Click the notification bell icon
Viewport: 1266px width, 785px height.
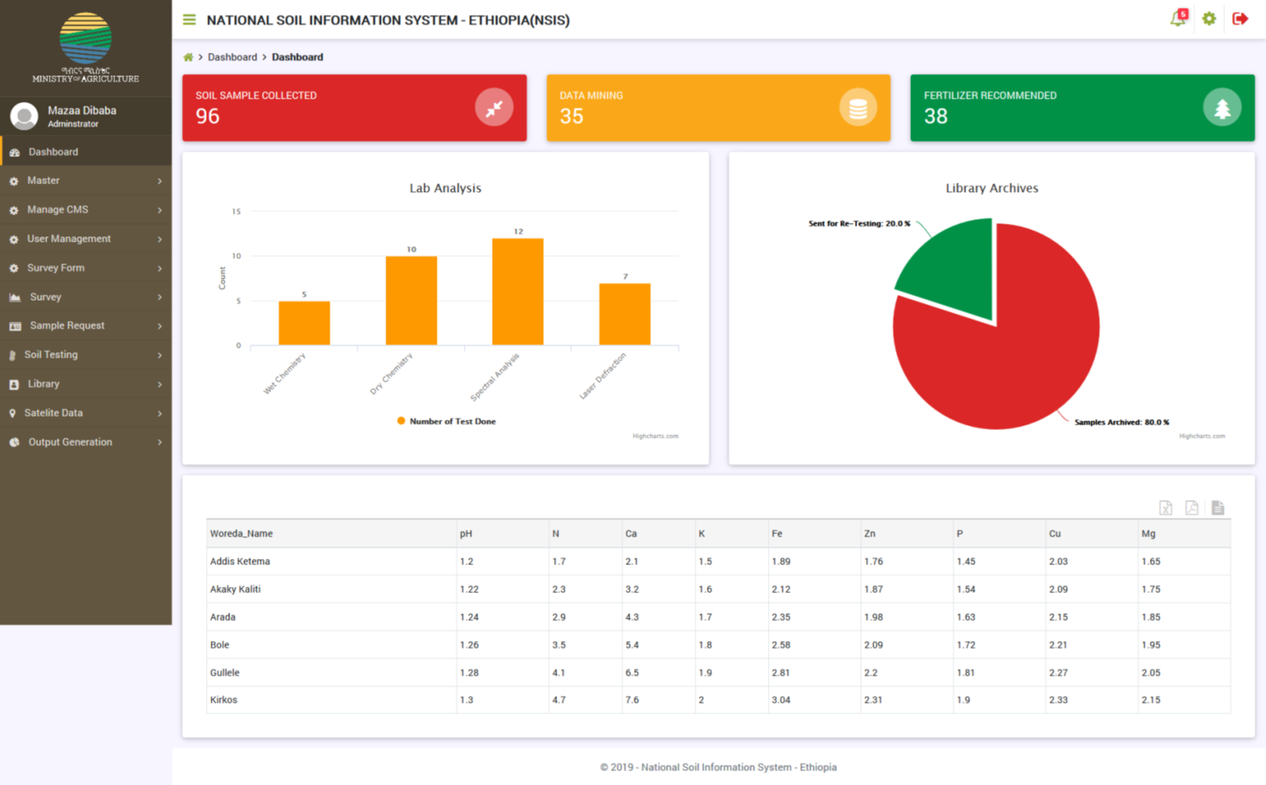click(x=1177, y=19)
